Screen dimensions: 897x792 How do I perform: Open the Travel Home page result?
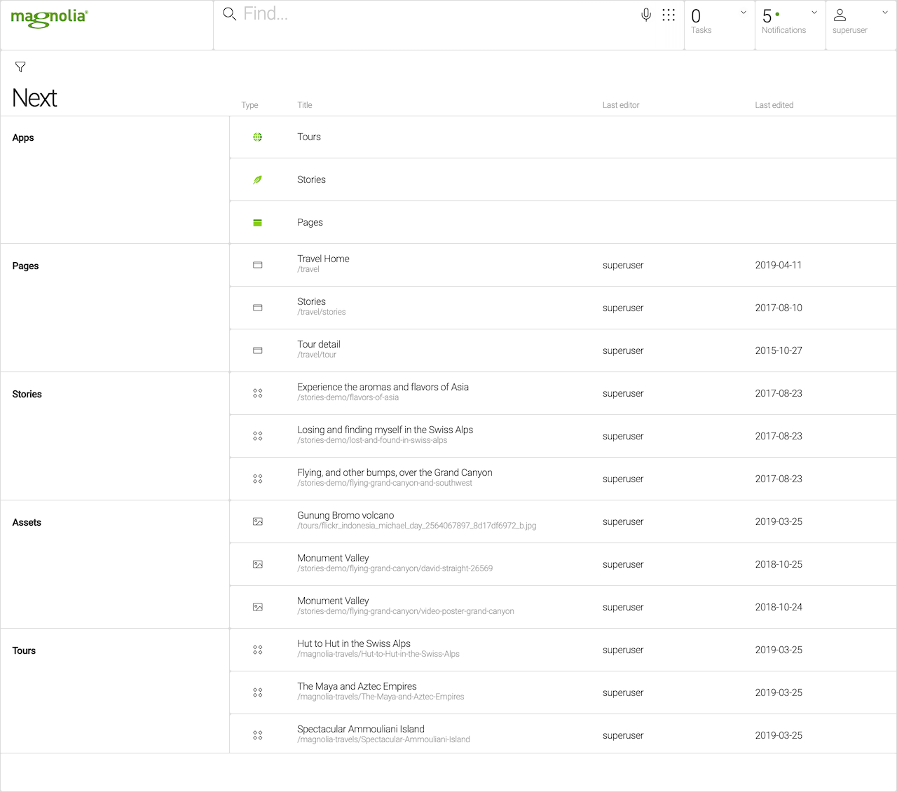pos(323,259)
